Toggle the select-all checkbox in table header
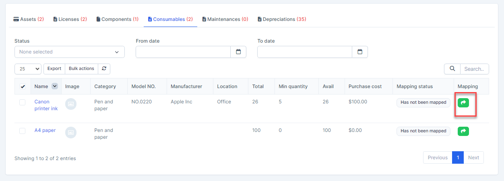Image resolution: width=504 pixels, height=181 pixels. (x=23, y=86)
